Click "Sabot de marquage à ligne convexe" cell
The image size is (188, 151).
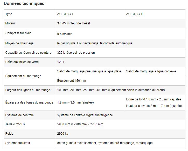pos(151,71)
